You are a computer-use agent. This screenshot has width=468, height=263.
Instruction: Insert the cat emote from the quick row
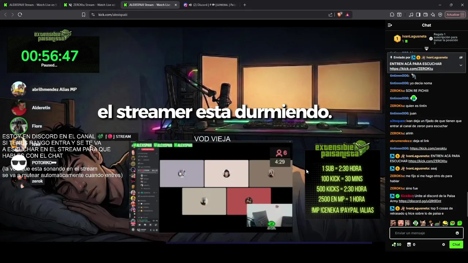pos(423,223)
